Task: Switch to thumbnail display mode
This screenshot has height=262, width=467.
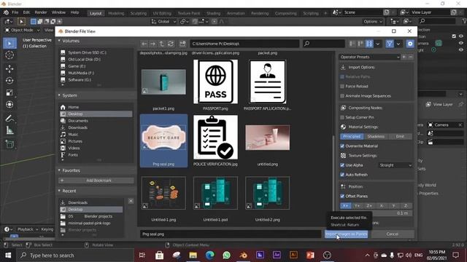Action: (369, 44)
